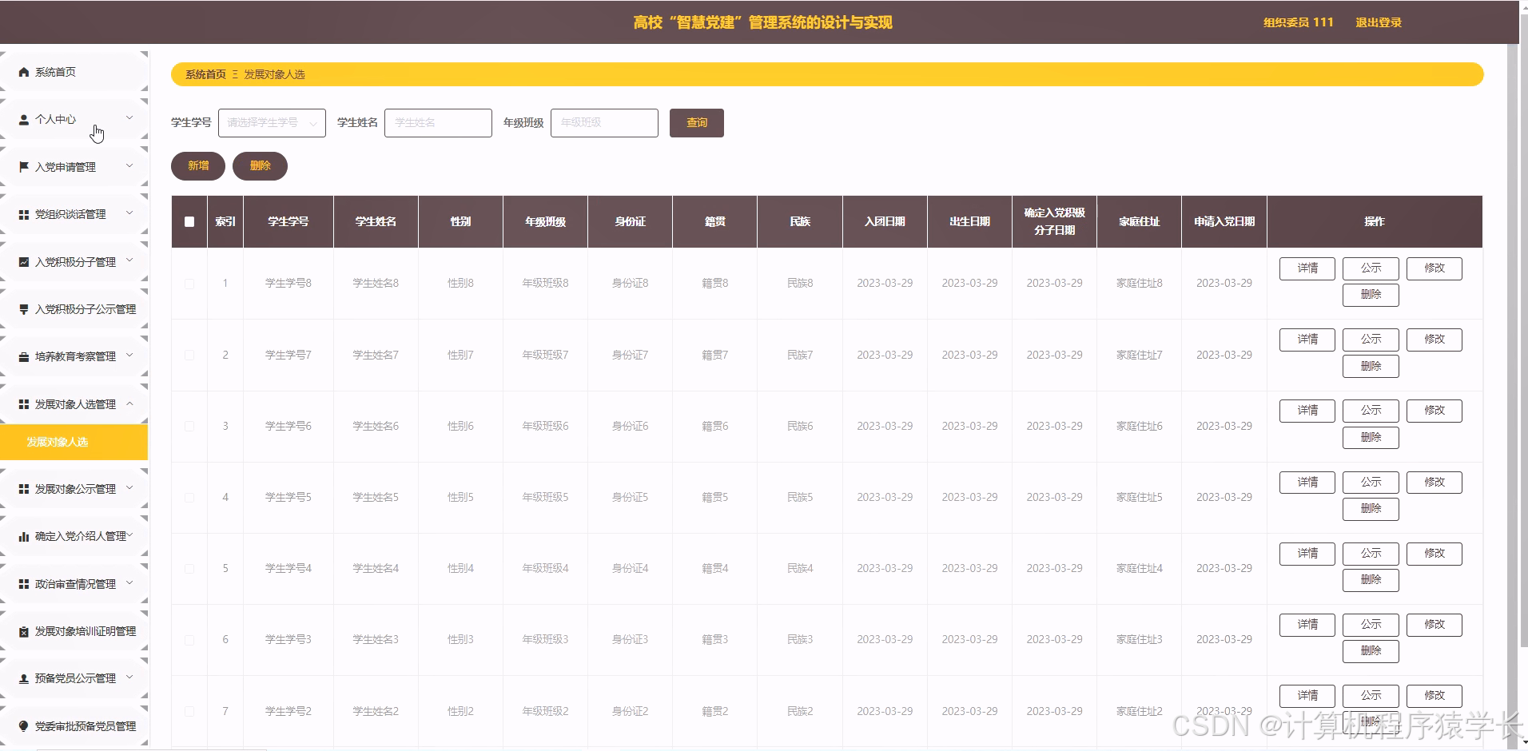Click 公示 for row 学生学号7
The image size is (1528, 751).
click(x=1371, y=340)
